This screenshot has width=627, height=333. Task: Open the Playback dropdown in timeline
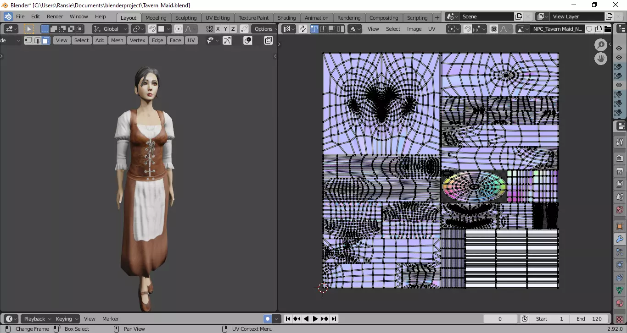point(36,319)
